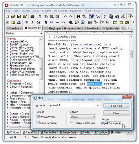Expand the Find what history dropdown
Screen dimensions: 139x144
point(98,105)
